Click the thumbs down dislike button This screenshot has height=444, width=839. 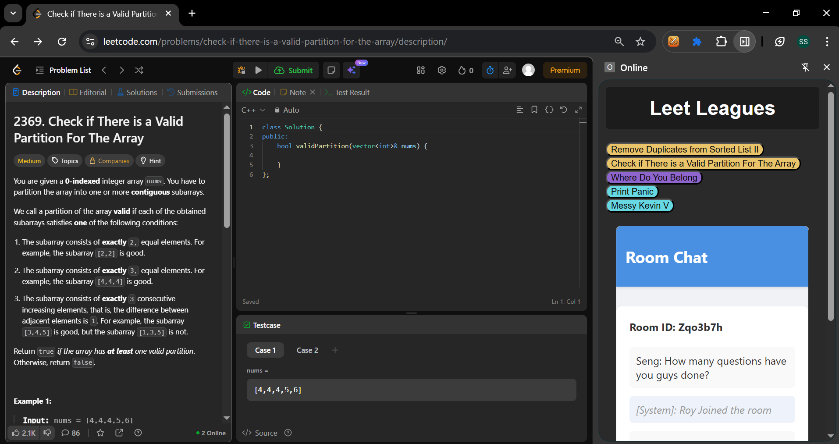[47, 433]
